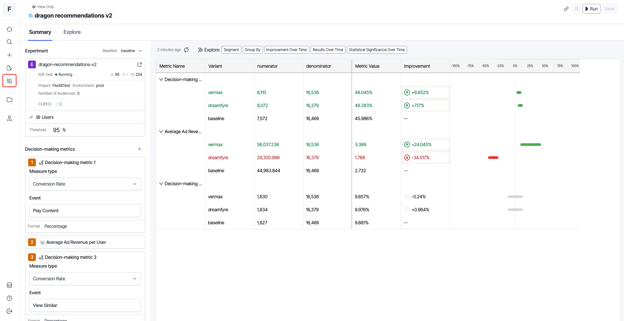Click the Save button
The width and height of the screenshot is (624, 321).
609,9
